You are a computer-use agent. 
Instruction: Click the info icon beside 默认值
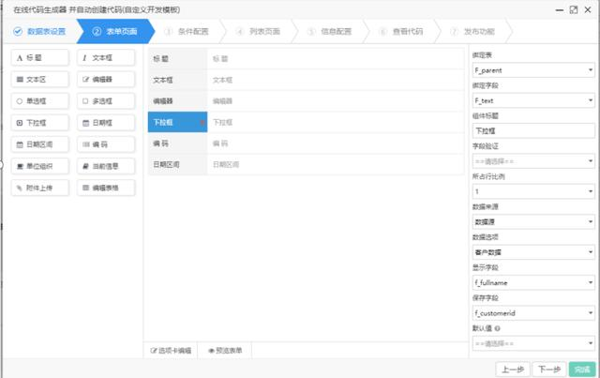pyautogui.click(x=497, y=328)
